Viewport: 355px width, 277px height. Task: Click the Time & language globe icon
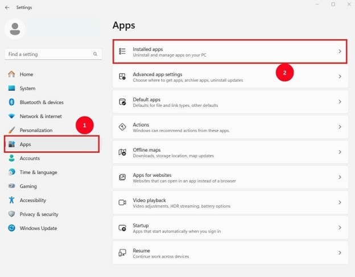coord(11,172)
